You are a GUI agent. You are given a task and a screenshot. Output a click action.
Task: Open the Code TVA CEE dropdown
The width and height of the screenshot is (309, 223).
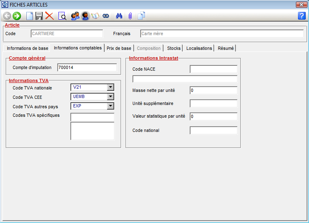point(110,97)
